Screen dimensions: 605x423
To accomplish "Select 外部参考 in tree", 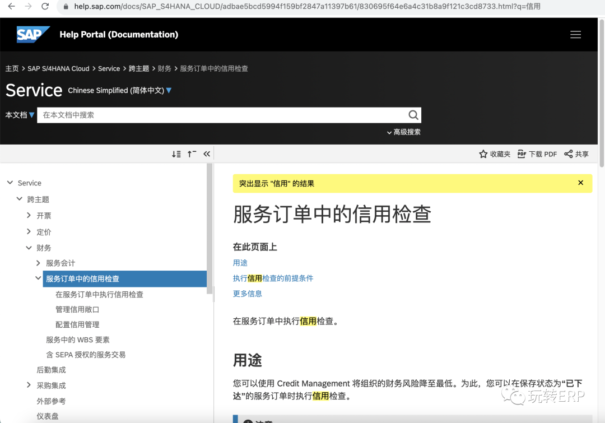I will [x=51, y=401].
